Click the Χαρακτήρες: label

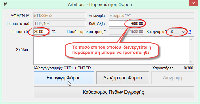(163, 68)
